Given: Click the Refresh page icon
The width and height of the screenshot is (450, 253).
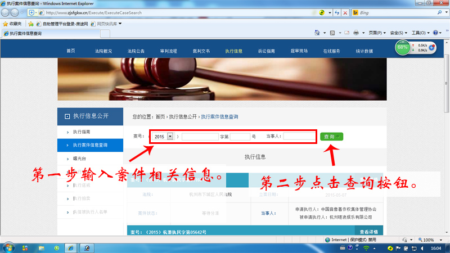Looking at the screenshot, I should 337,12.
